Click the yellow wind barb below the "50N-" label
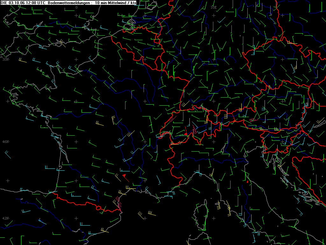The width and height of the screenshot is (326, 245). coord(23,60)
